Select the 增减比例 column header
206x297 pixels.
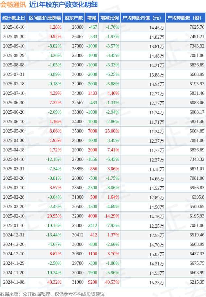(109, 18)
